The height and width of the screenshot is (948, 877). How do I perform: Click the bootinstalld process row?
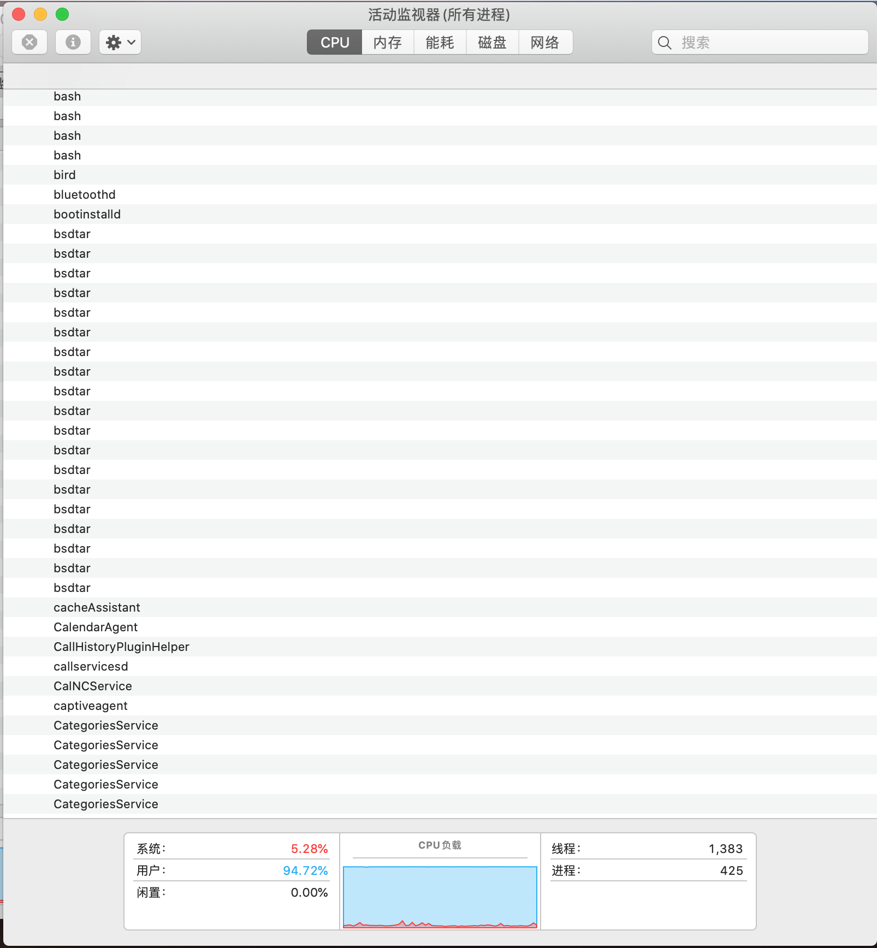[87, 214]
